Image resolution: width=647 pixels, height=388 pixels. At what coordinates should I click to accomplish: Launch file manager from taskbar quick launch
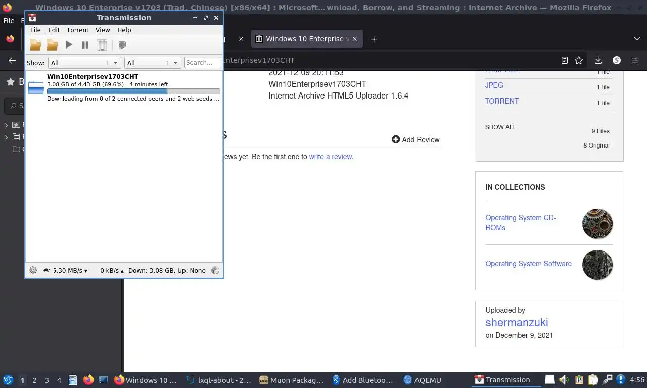(x=73, y=380)
